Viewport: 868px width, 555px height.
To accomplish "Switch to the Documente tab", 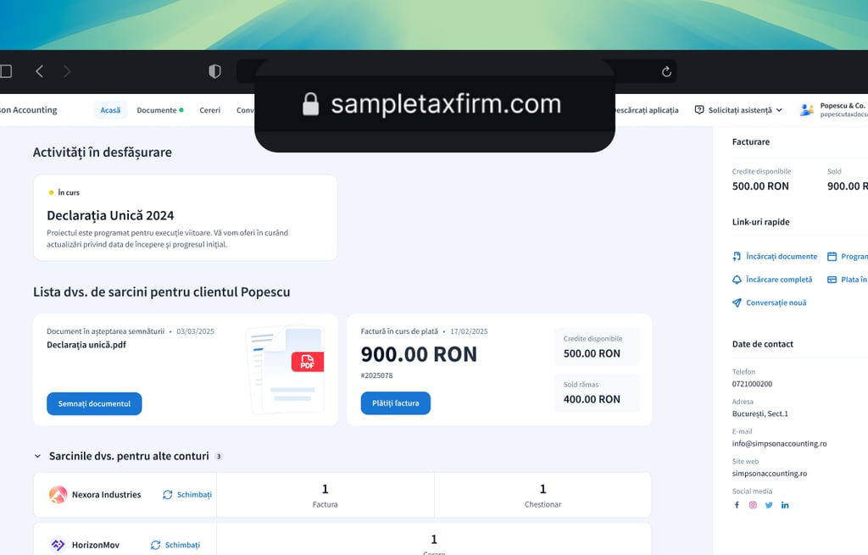I will click(159, 109).
